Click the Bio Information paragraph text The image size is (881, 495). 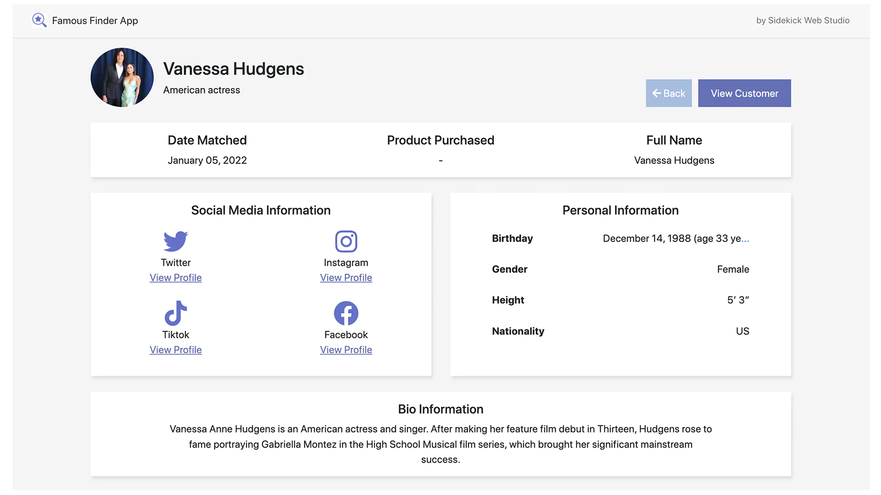pyautogui.click(x=440, y=444)
